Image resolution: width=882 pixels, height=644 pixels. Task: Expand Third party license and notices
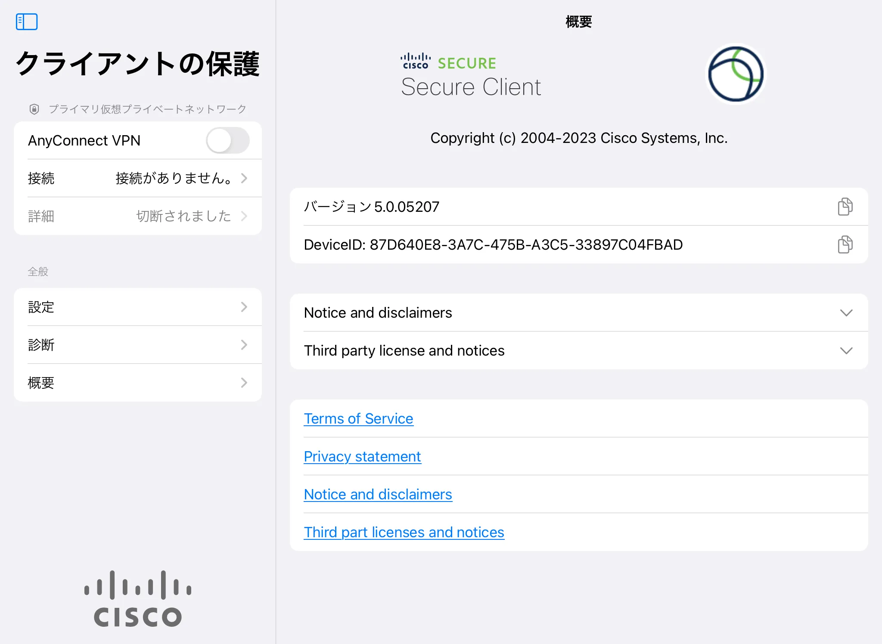tap(846, 351)
